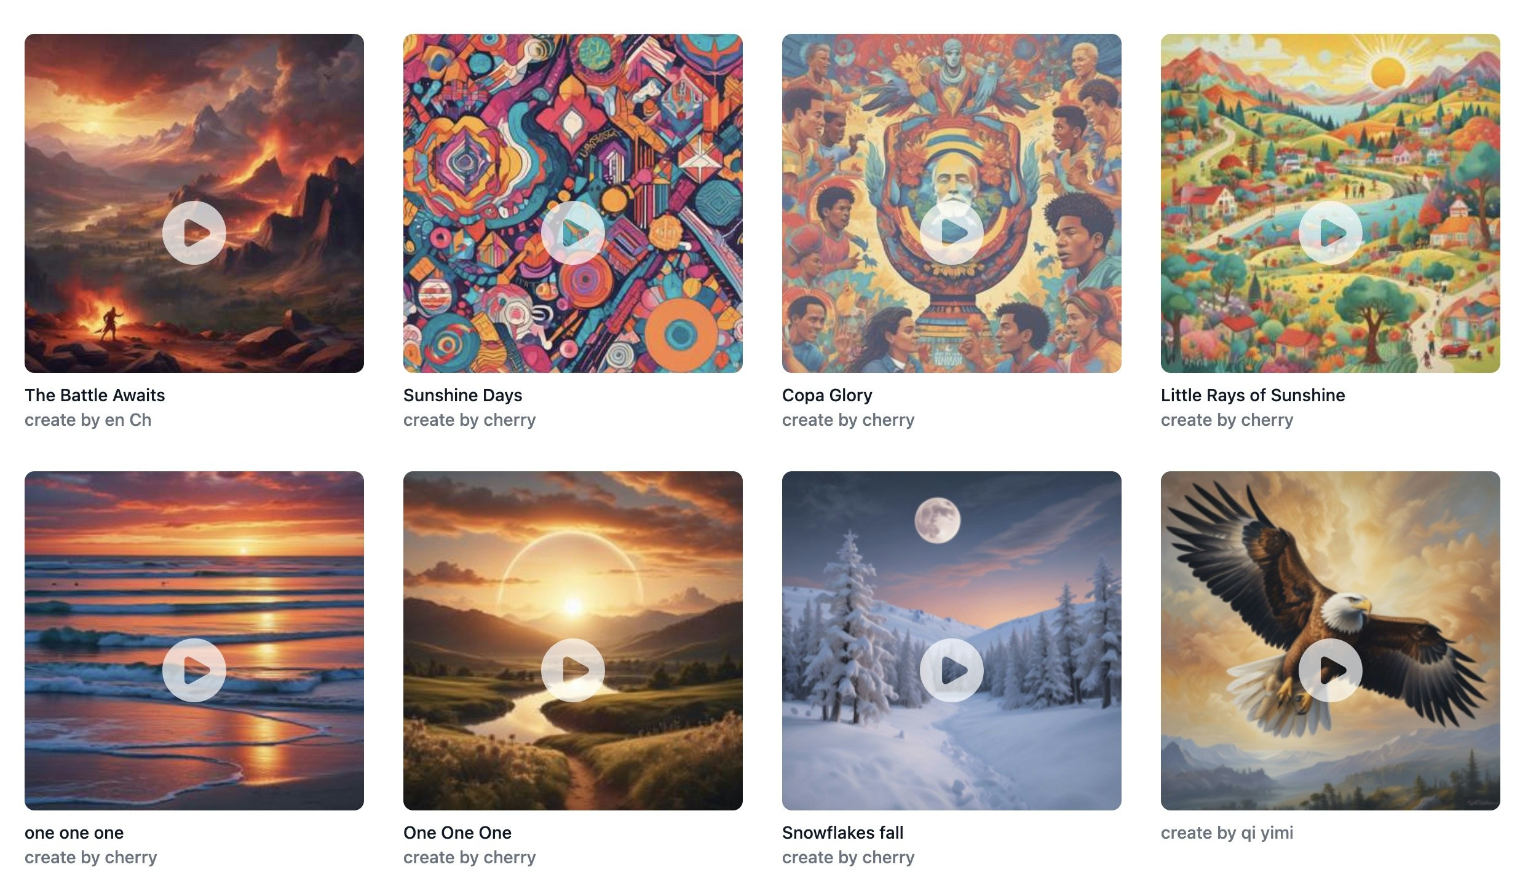This screenshot has height=886, width=1536.
Task: Select creator en Ch under Battle Awaits
Action: pyautogui.click(x=88, y=420)
